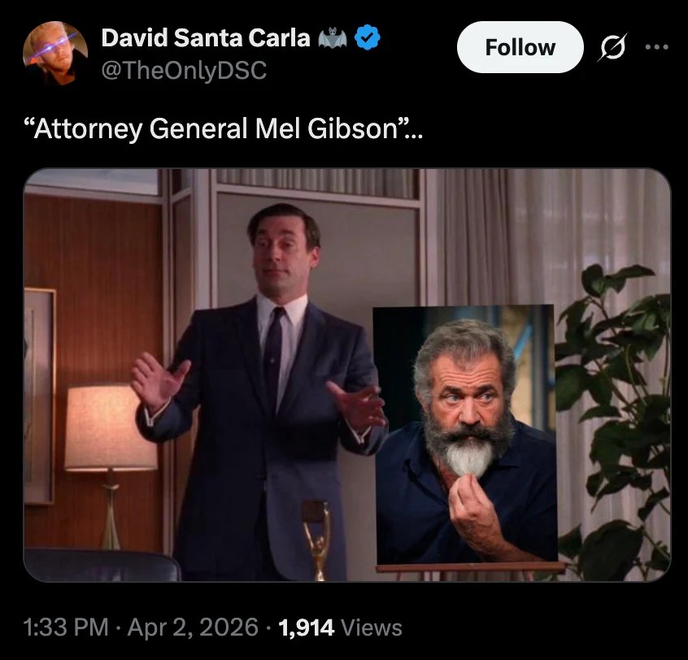Click the bat emoji beside the display name

(333, 37)
